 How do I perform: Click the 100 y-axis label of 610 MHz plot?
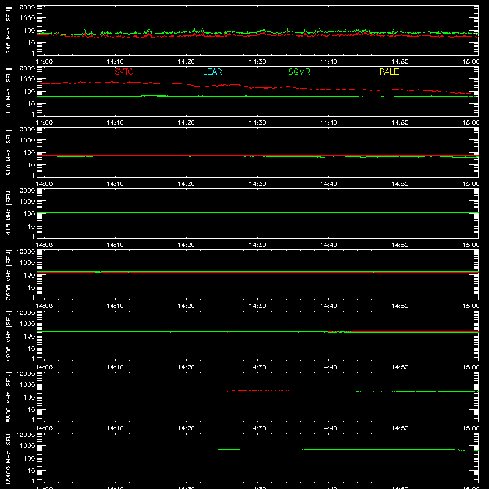point(29,153)
